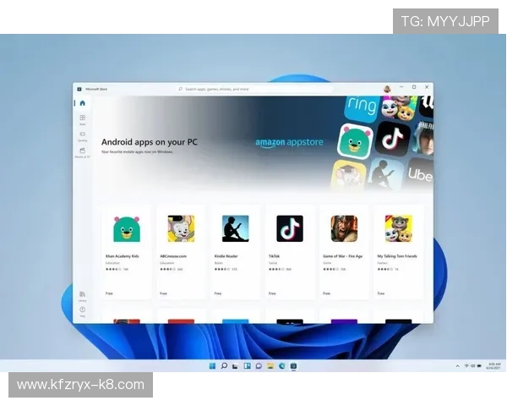Open the Khan Academy Kids app card
Image resolution: width=507 pixels, height=406 pixels.
(x=127, y=251)
